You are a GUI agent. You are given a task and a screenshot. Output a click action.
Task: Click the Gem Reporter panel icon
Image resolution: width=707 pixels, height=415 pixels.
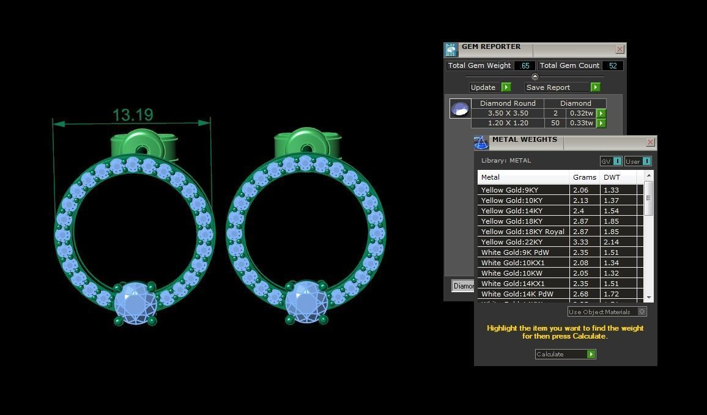coord(451,50)
